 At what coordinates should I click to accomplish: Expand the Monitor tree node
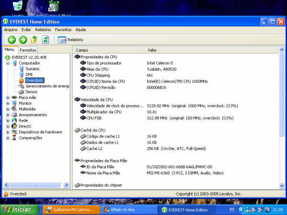(x=8, y=104)
